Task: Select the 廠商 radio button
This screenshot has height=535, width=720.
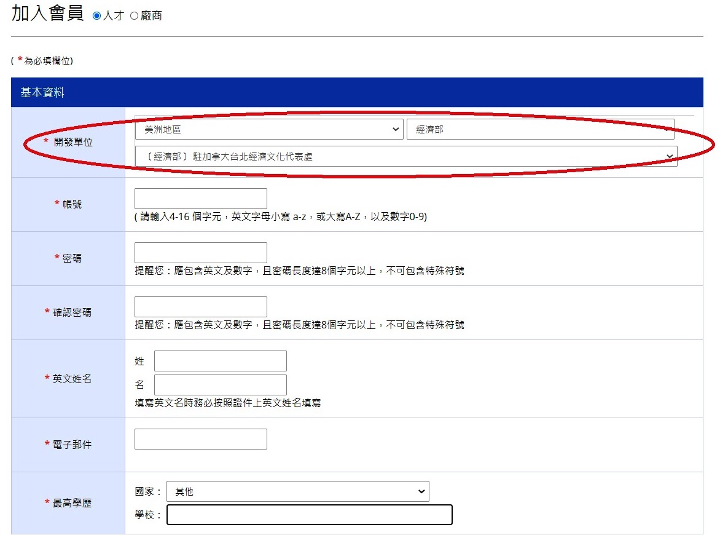Action: point(135,16)
